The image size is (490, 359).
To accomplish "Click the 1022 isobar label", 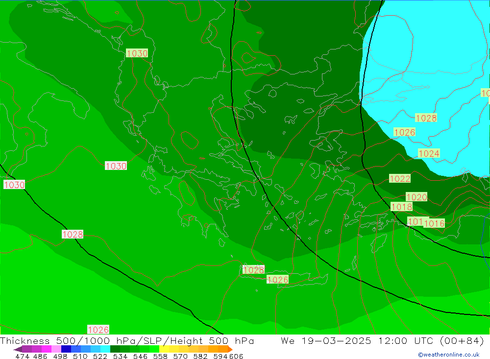I will click(400, 178).
